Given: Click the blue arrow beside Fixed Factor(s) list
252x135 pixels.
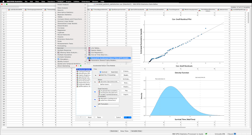Looking at the screenshot, I should (95, 92).
